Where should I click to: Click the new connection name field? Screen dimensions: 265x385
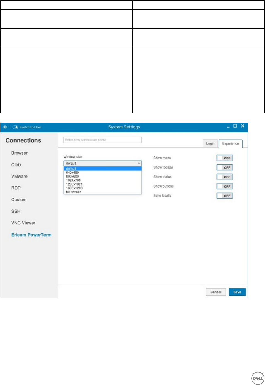tap(103, 140)
